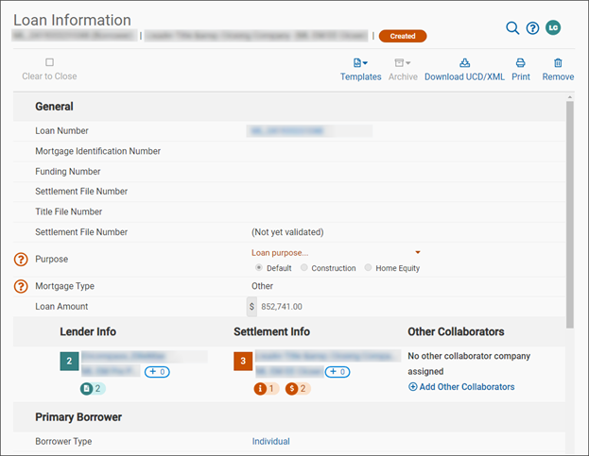Click the (Not yet validated) text

point(287,232)
